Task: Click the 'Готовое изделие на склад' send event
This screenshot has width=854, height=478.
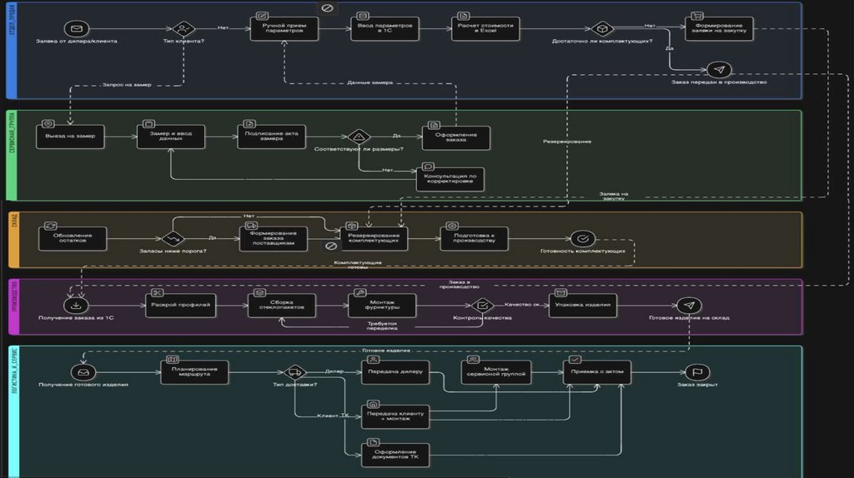Action: (689, 305)
